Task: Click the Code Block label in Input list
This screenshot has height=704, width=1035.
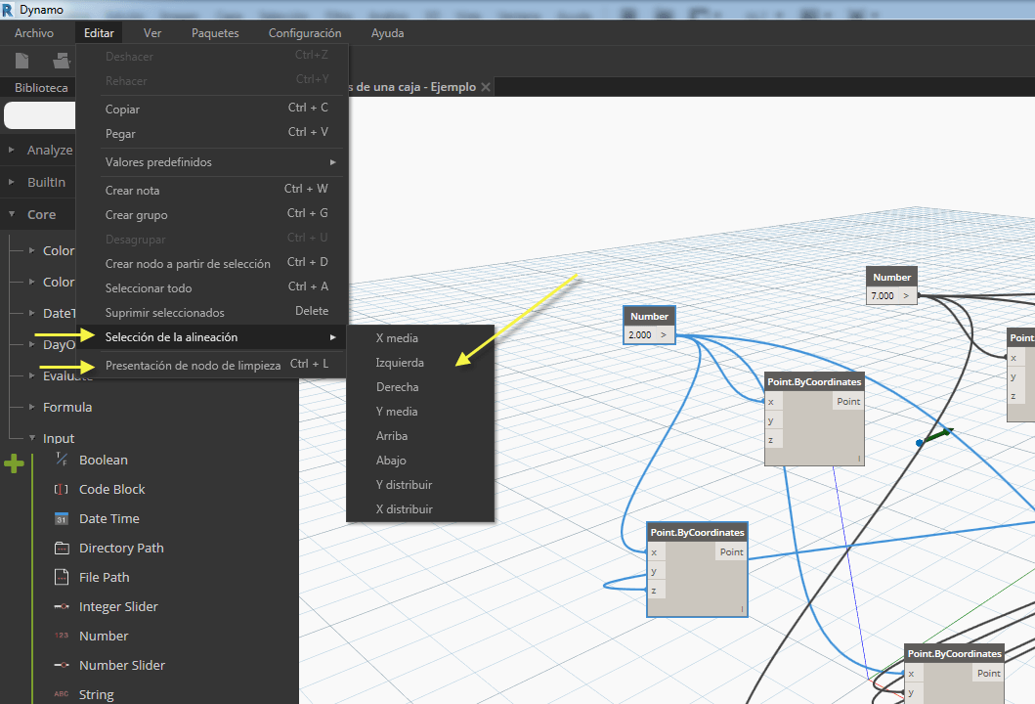Action: pos(112,489)
